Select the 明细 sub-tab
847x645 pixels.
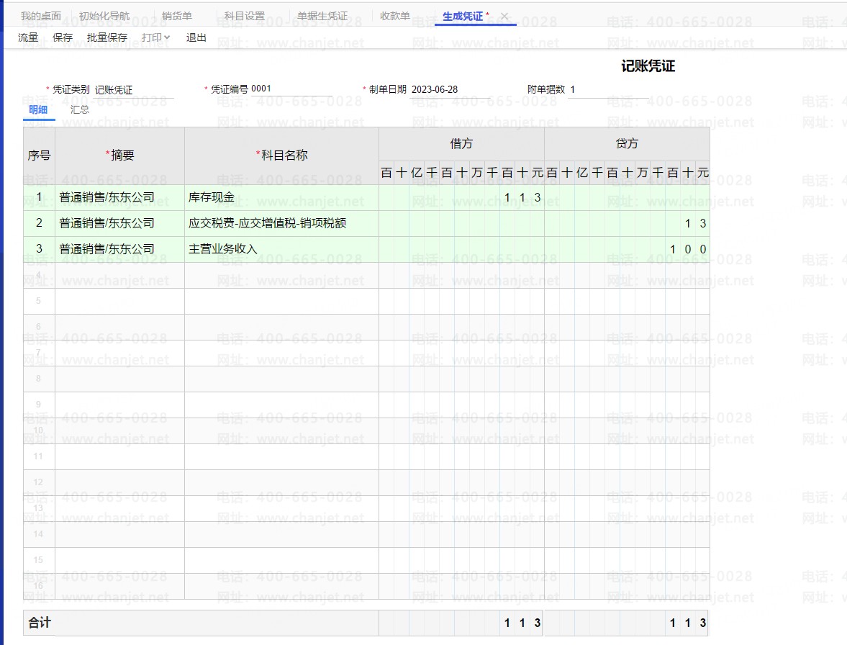point(38,109)
